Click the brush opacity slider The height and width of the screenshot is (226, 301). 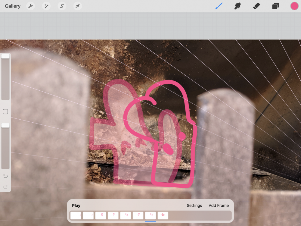pos(5,146)
